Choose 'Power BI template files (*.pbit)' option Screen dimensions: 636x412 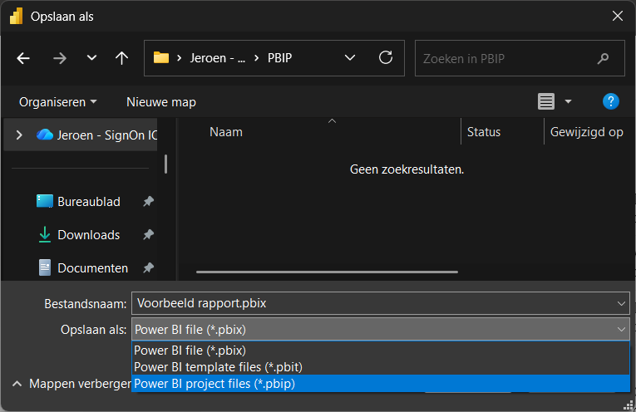(x=381, y=366)
